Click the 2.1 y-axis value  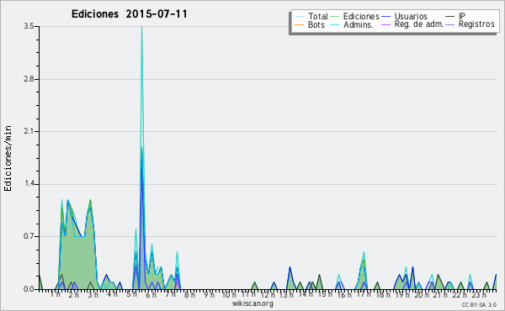coord(29,131)
